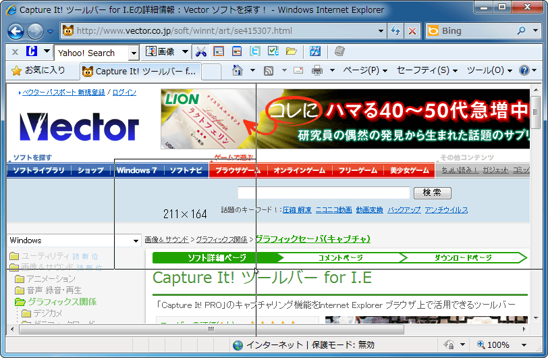
Task: Click the 検索 search button
Action: coord(433,193)
